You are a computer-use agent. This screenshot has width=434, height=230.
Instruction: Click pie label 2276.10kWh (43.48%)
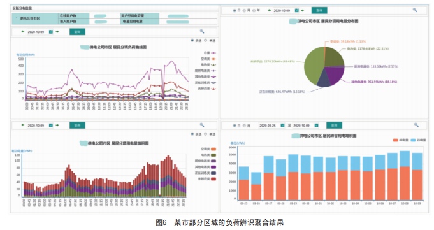279,61
